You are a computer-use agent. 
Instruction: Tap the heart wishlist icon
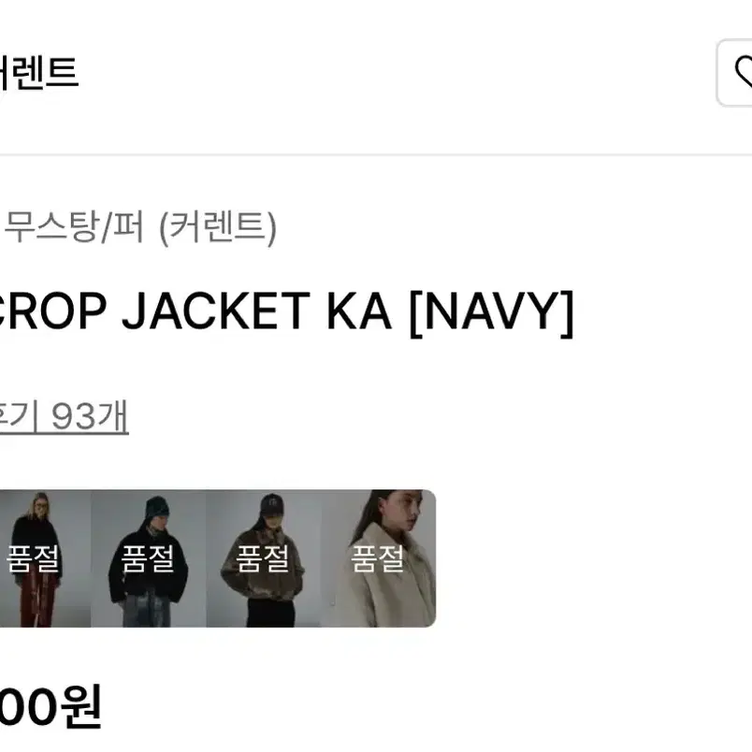coord(744,72)
